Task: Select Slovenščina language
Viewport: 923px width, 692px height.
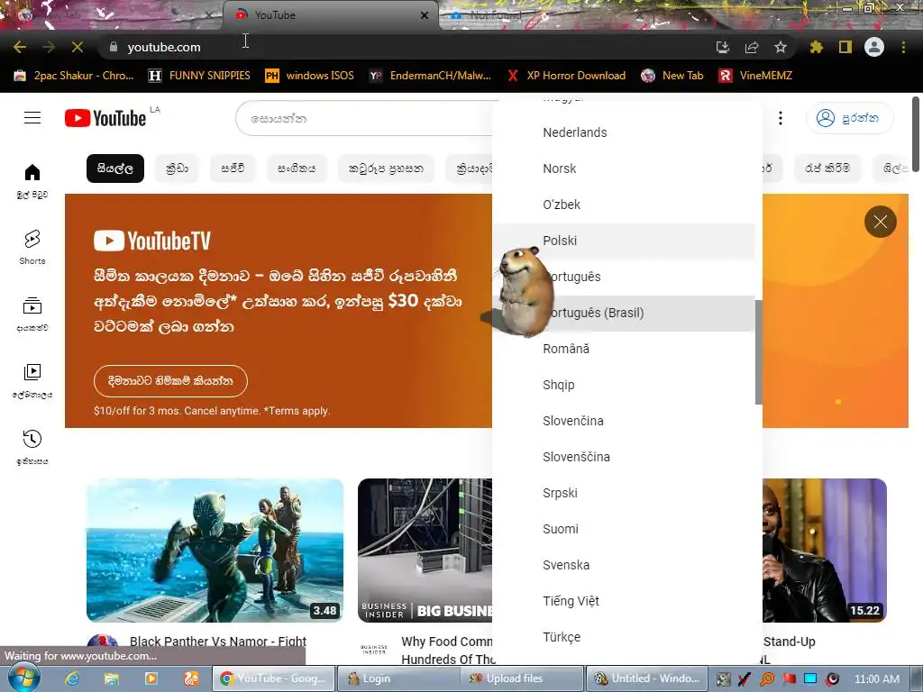Action: 624,457
